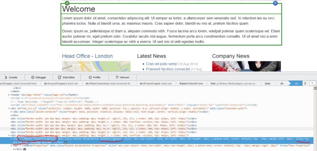Image resolution: width=317 pixels, height=151 pixels.
Task: Click the HTML search box
Action: [x=313, y=83]
